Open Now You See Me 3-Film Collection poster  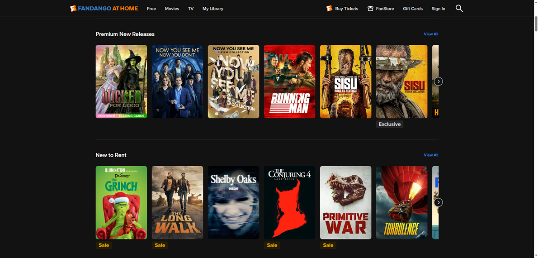coord(233,81)
